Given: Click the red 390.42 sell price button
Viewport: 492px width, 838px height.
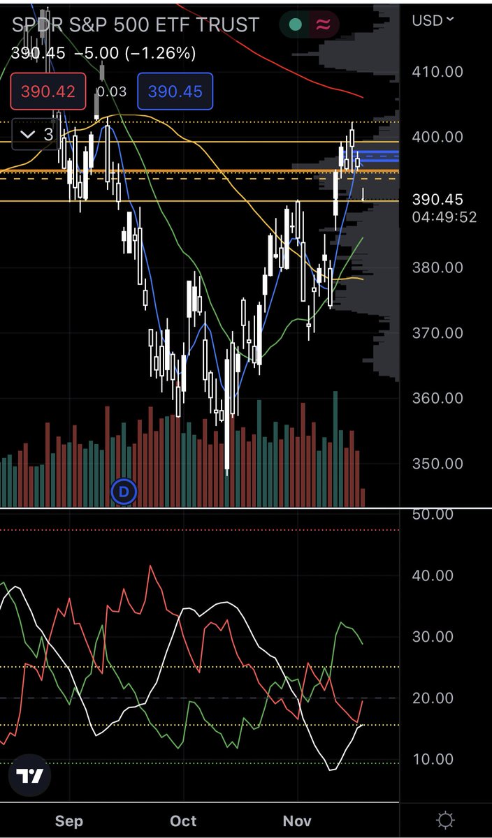Looking at the screenshot, I should click(x=48, y=91).
